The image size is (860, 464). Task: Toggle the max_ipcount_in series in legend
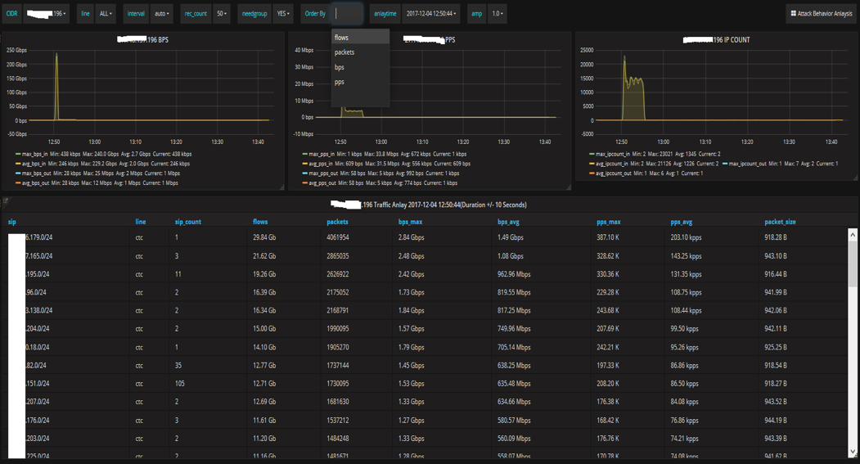(610, 154)
